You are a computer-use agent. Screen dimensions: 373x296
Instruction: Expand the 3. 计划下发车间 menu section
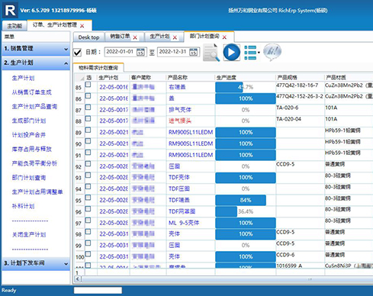[36, 263]
